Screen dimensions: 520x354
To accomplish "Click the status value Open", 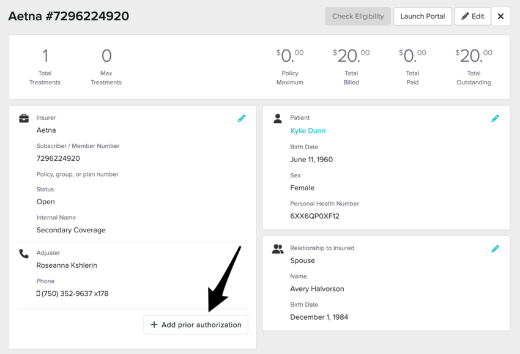I will (x=45, y=202).
